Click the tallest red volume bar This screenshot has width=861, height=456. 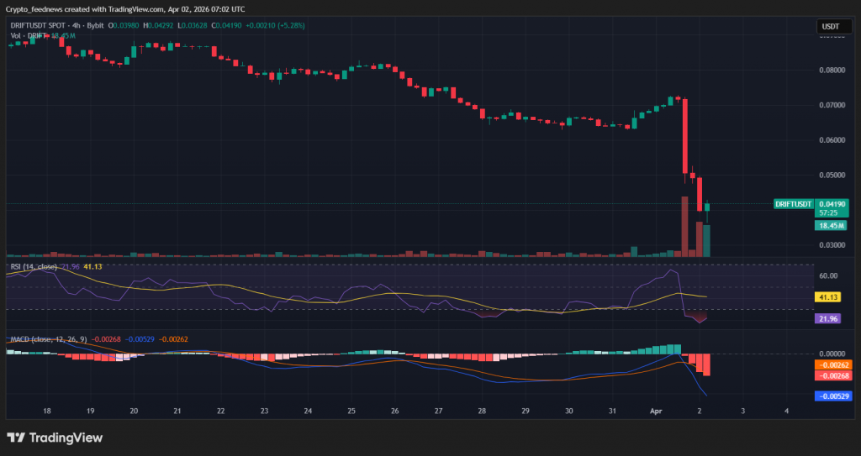pyautogui.click(x=684, y=226)
